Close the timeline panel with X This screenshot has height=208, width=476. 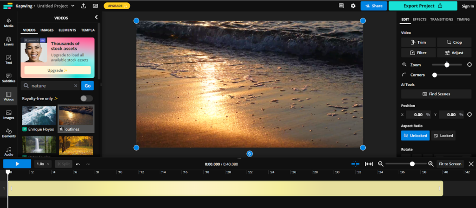(x=471, y=164)
